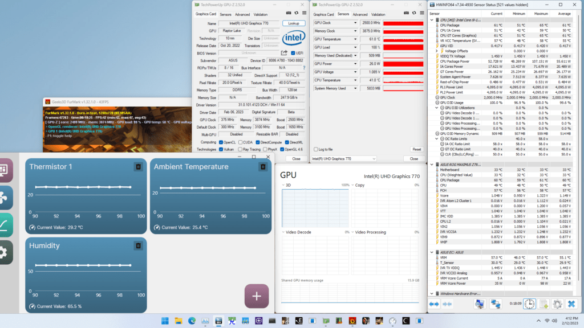This screenshot has width=584, height=328.
Task: Open the GPU Clock sensor dropdown
Action: (x=355, y=23)
